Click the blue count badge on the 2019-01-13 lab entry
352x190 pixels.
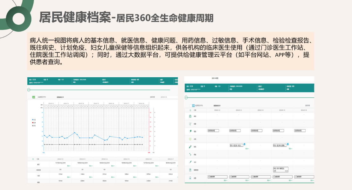tap(245, 144)
